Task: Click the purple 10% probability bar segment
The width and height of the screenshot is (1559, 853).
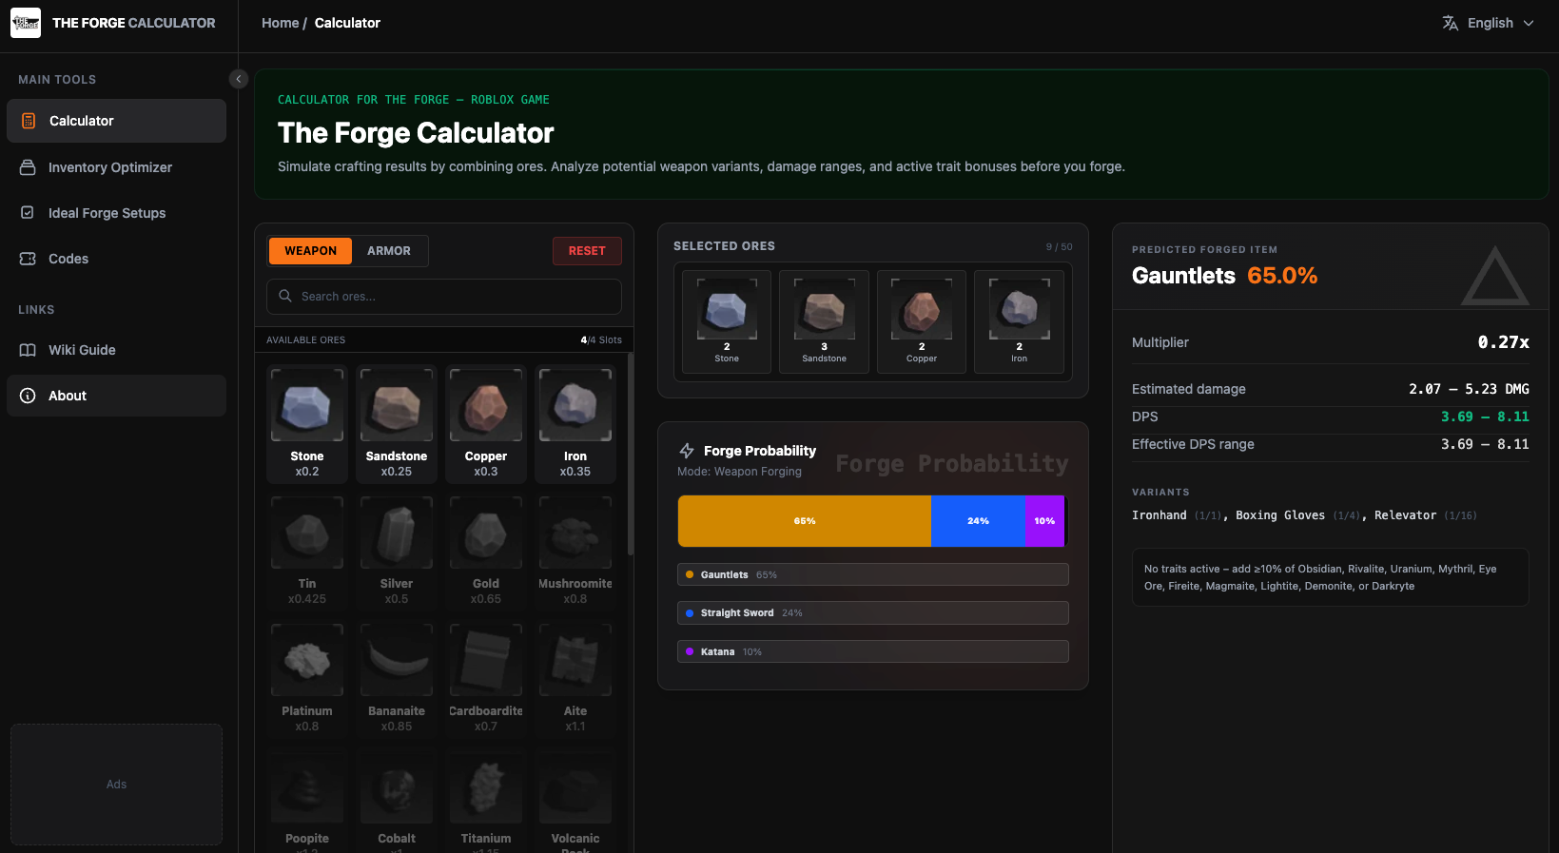Action: pyautogui.click(x=1044, y=521)
